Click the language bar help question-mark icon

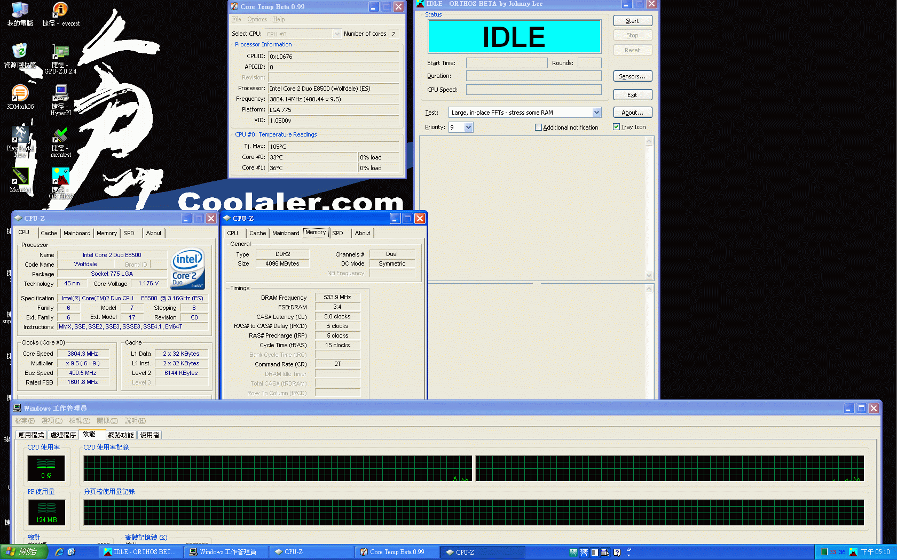(x=617, y=553)
